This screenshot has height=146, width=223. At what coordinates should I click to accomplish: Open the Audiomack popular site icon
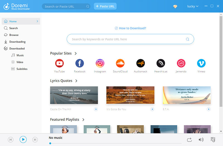pos(140,63)
